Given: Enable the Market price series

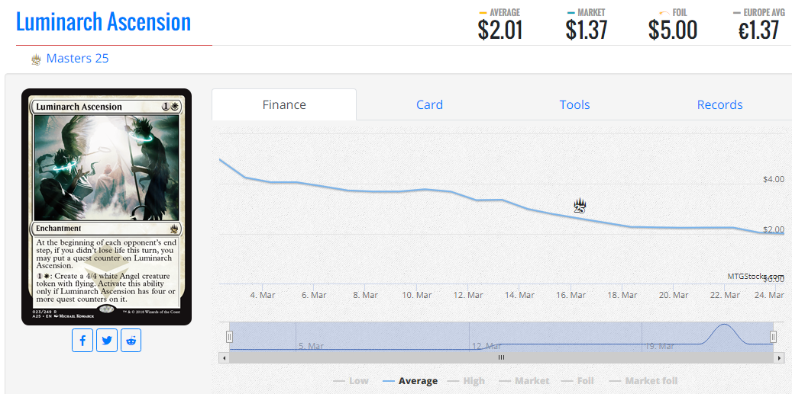Looking at the screenshot, I should (x=524, y=381).
